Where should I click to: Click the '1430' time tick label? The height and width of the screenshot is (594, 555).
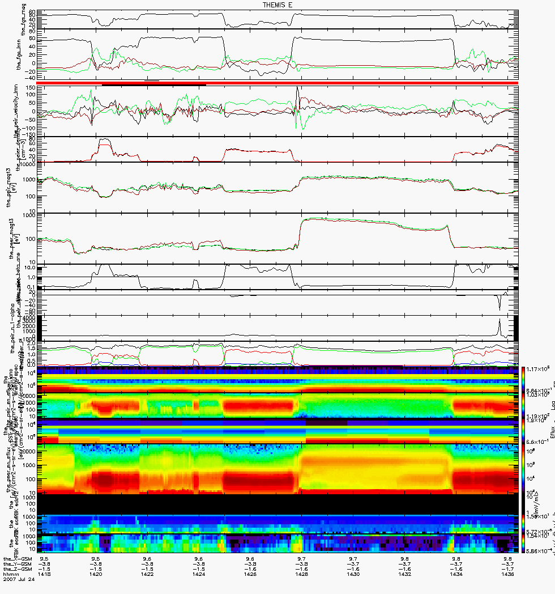click(353, 574)
